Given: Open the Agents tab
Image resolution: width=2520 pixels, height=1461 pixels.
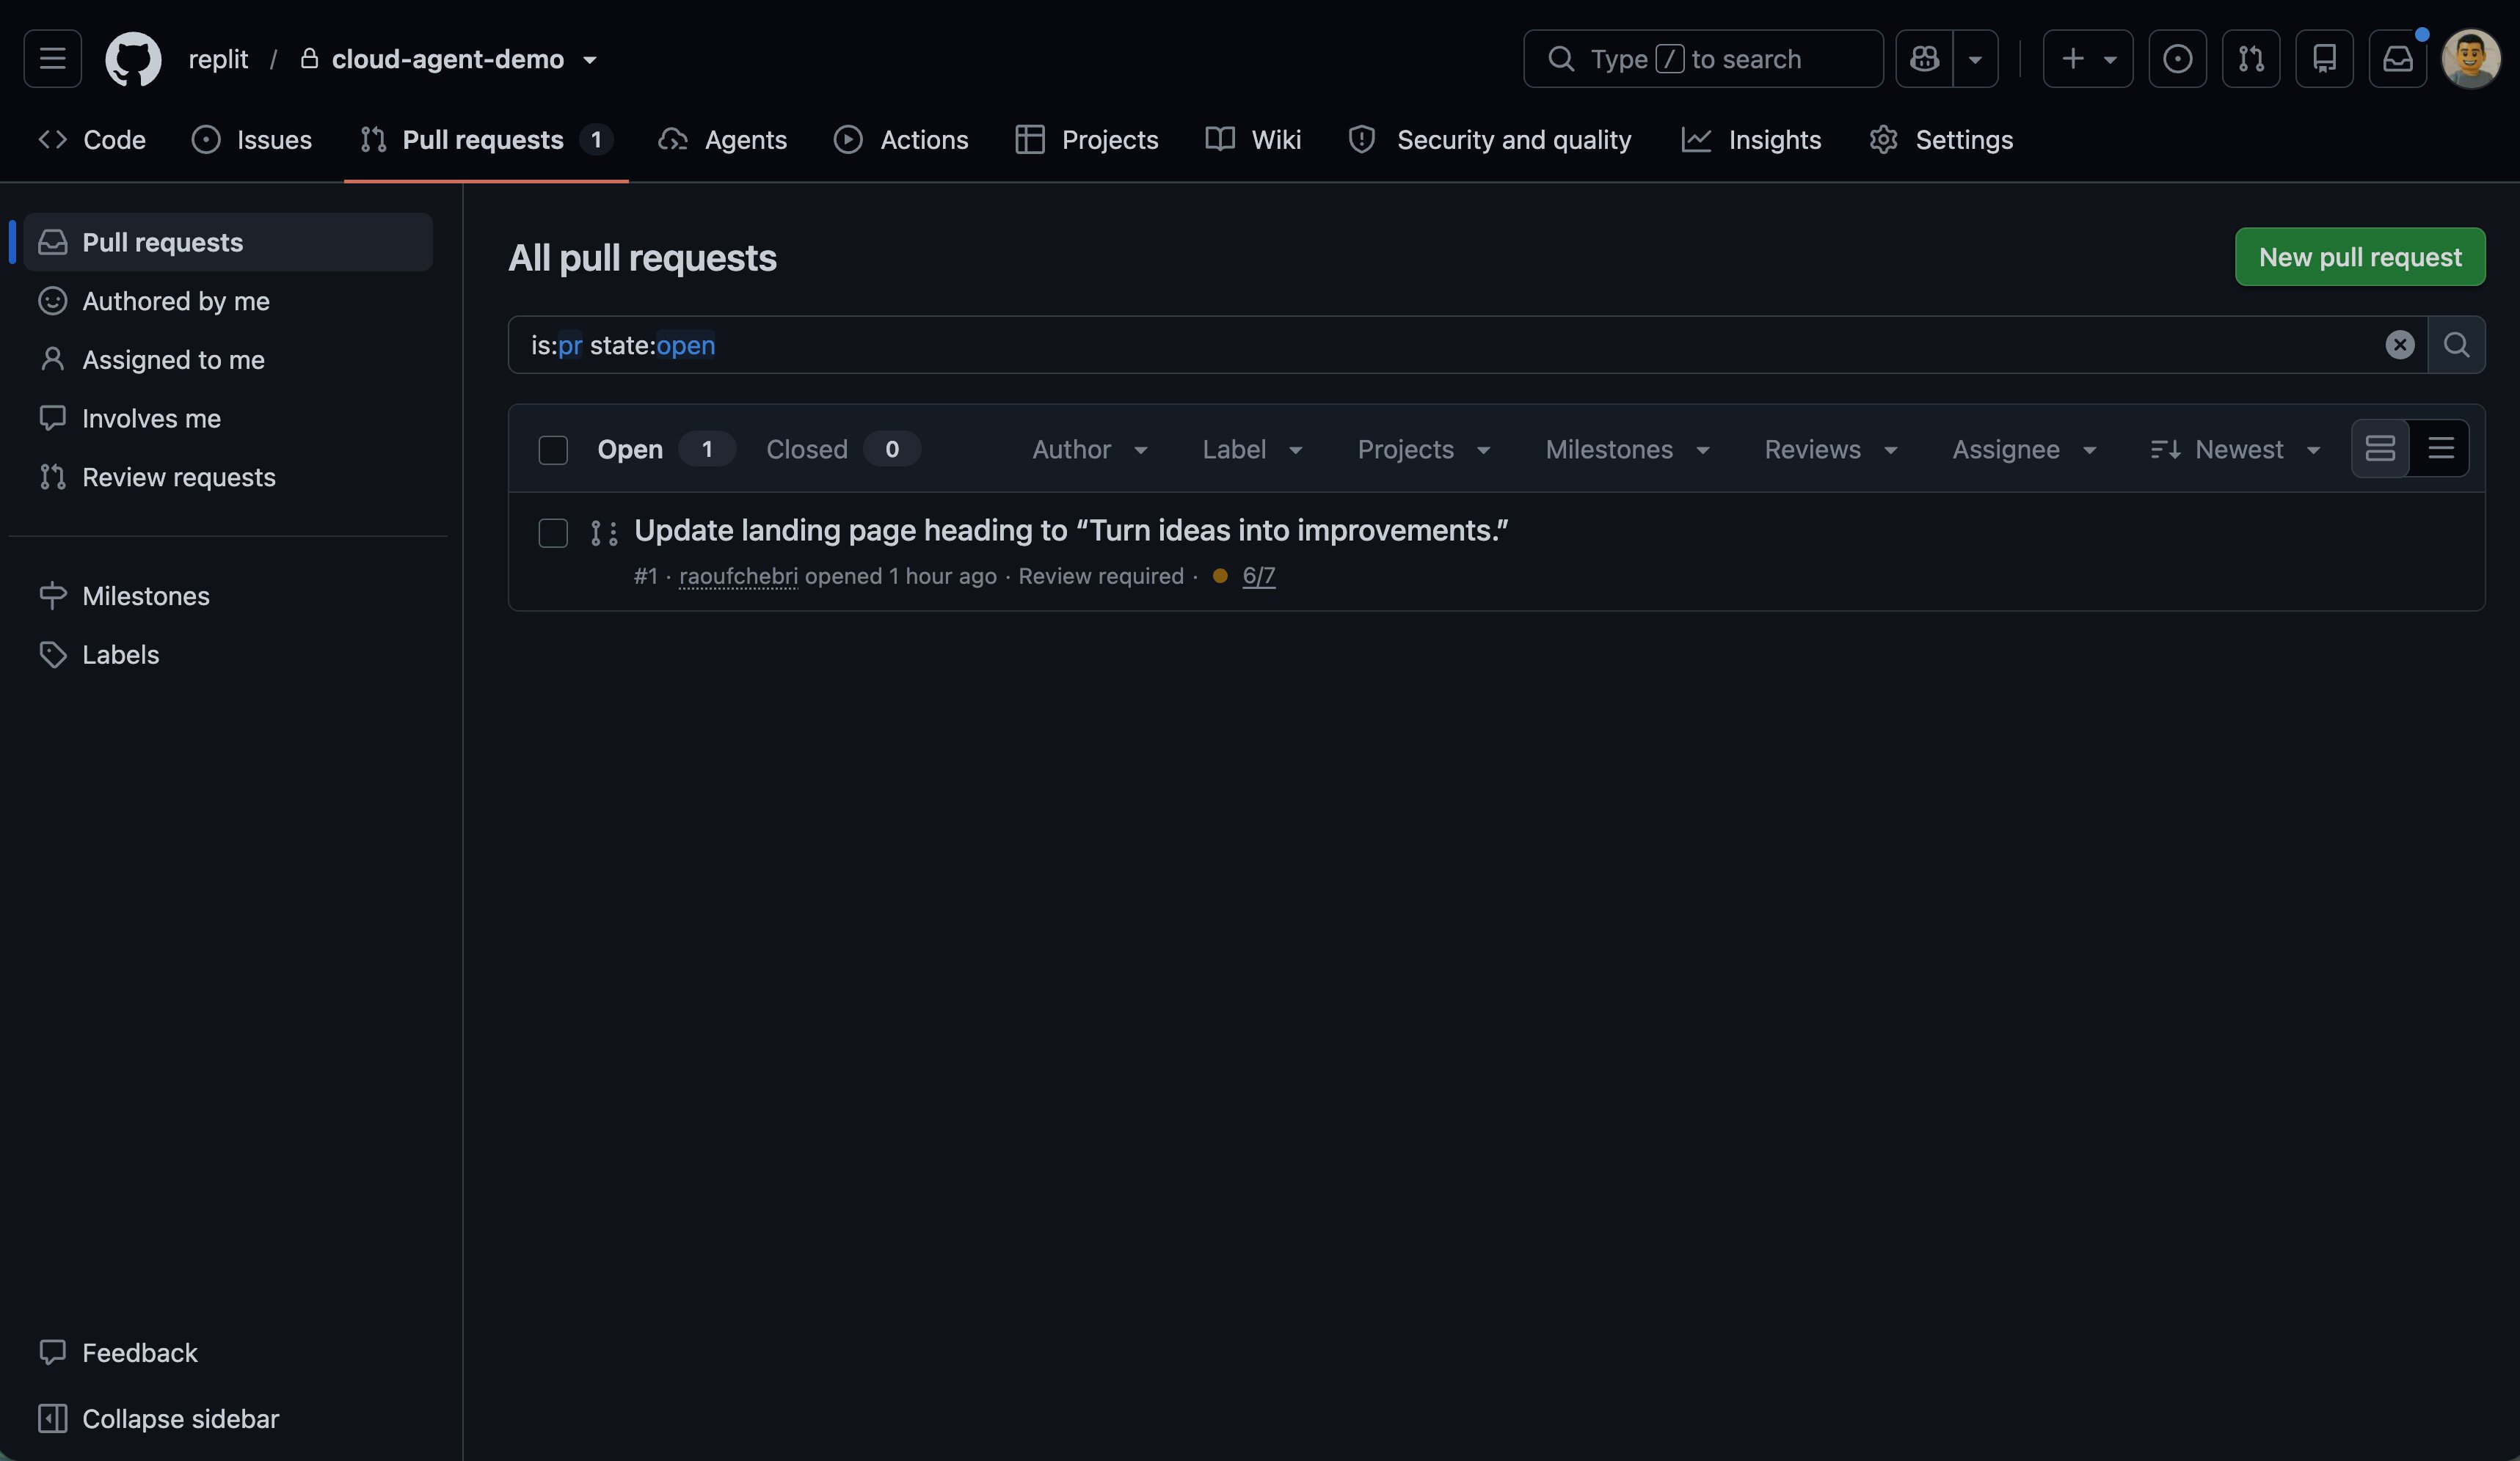Looking at the screenshot, I should (722, 140).
